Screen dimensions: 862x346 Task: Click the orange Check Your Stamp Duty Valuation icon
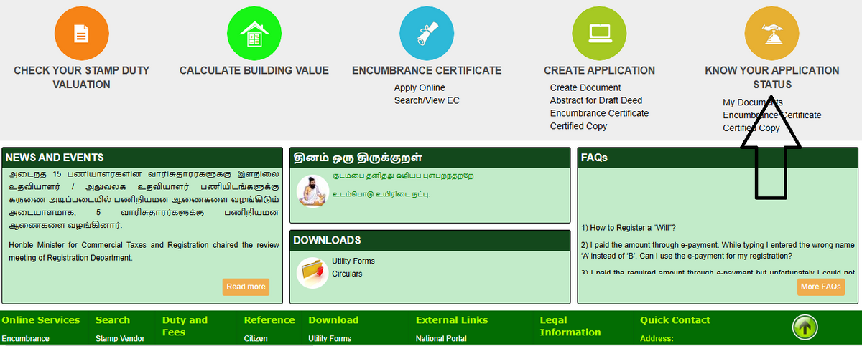point(81,32)
